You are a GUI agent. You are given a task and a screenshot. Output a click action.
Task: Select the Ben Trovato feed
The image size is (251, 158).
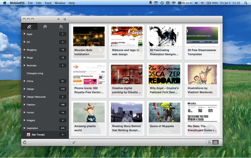pyautogui.click(x=45, y=134)
